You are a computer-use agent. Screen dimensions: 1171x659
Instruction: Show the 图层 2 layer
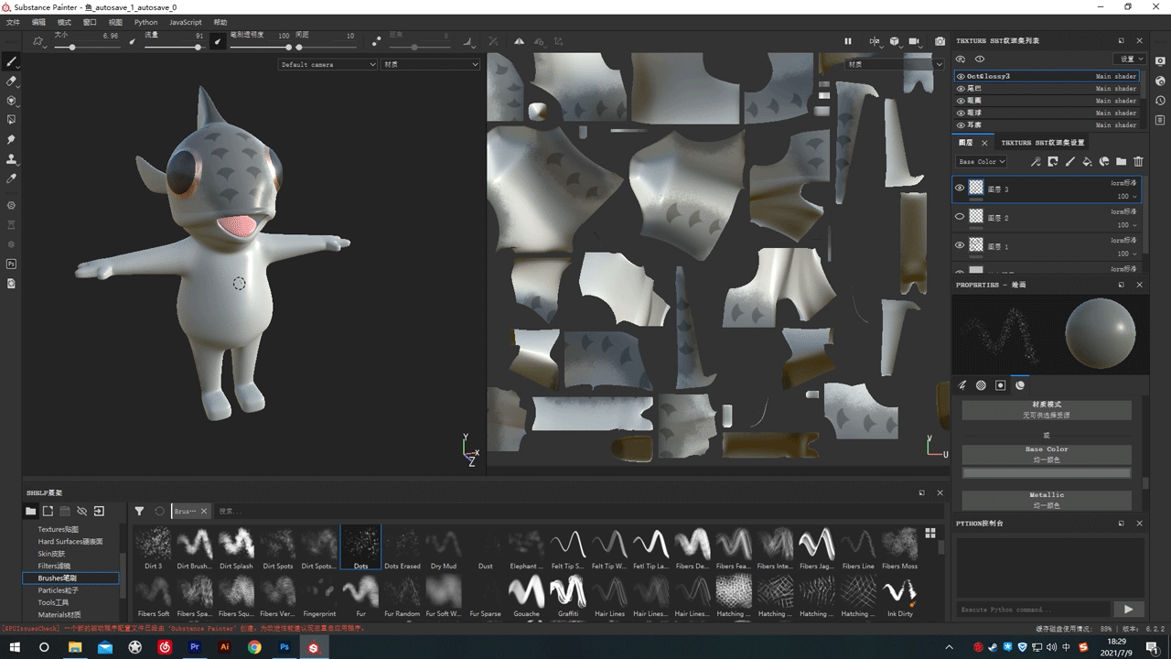[960, 217]
